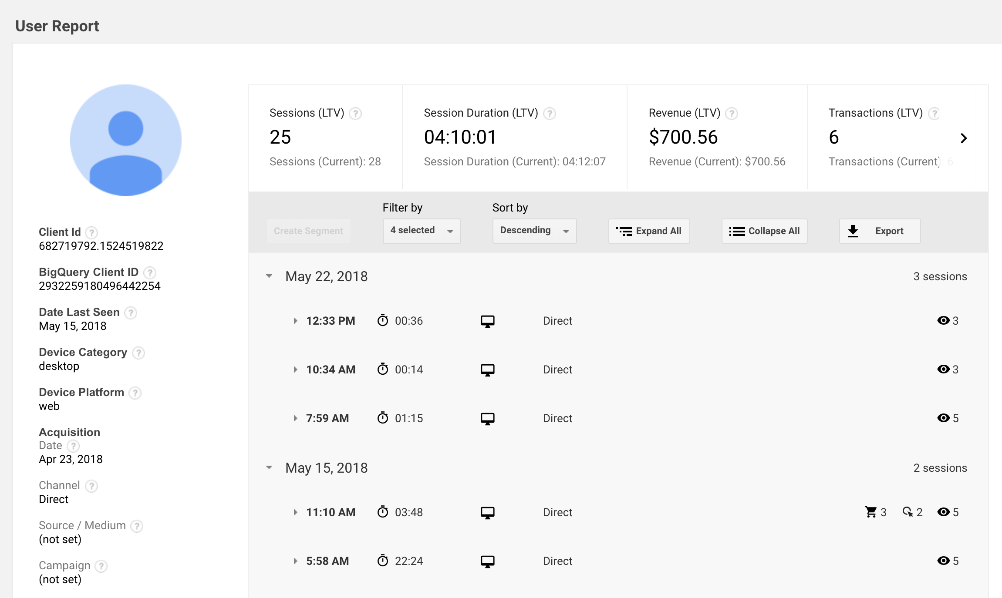Click the Transactions (LTV) forward arrow
This screenshot has width=1002, height=598.
(964, 138)
